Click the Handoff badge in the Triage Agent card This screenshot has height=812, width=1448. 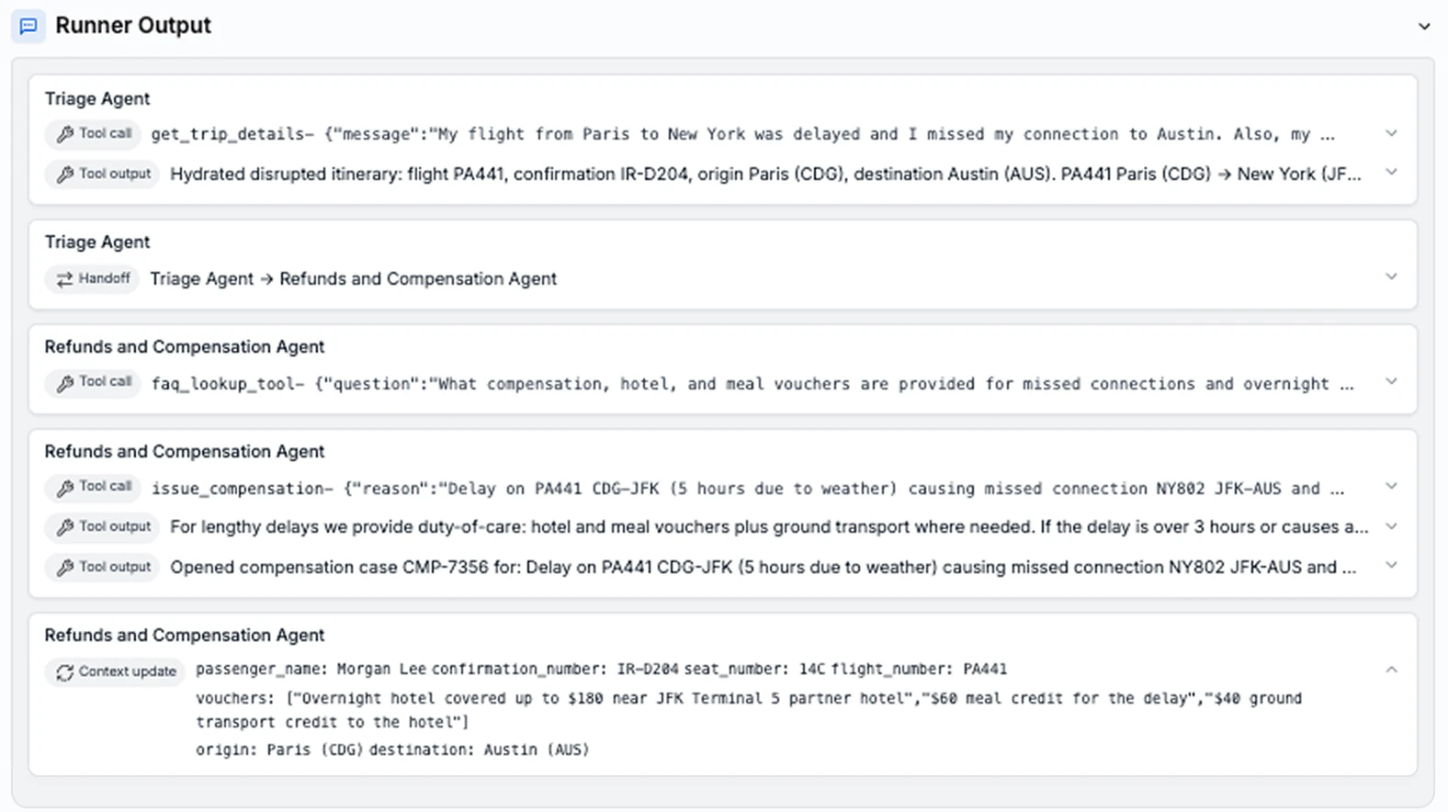tap(91, 278)
